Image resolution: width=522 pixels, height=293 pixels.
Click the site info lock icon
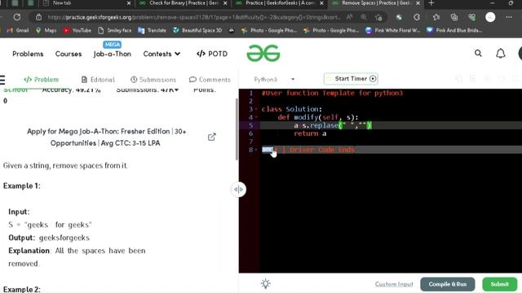click(x=38, y=17)
